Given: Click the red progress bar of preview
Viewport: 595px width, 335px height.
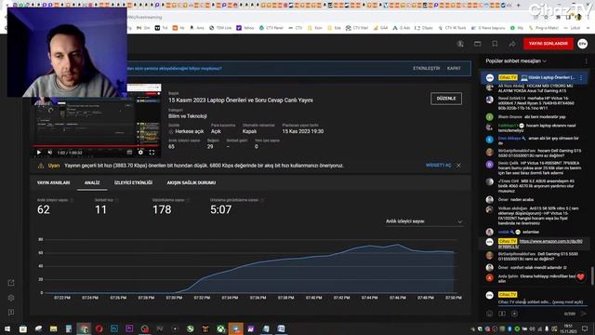Looking at the screenshot, I should click(96, 146).
